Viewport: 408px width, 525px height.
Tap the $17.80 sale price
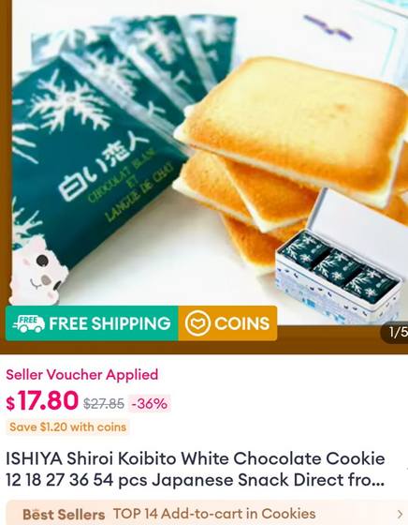click(x=42, y=400)
